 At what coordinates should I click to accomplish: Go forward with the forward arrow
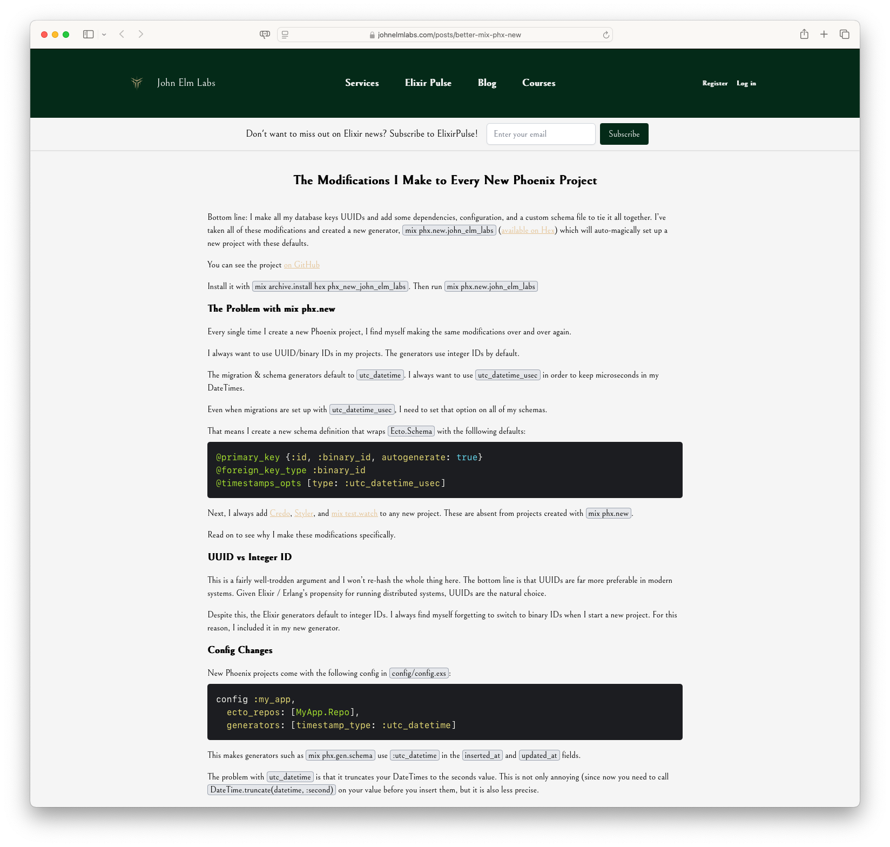pyautogui.click(x=141, y=35)
